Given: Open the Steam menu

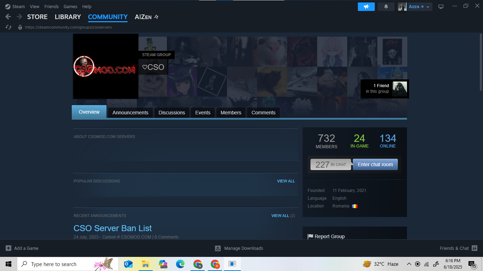Looking at the screenshot, I should pos(15,7).
